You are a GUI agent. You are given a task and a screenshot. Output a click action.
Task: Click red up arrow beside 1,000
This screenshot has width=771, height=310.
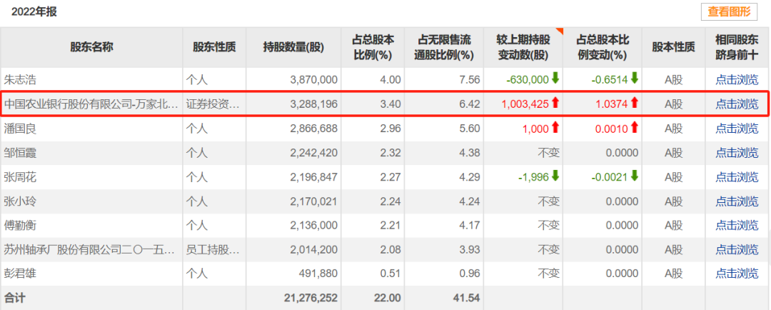[x=555, y=127]
